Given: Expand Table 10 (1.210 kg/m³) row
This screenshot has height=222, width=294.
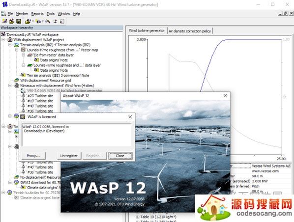Looking at the screenshot, I should [x=138, y=217].
